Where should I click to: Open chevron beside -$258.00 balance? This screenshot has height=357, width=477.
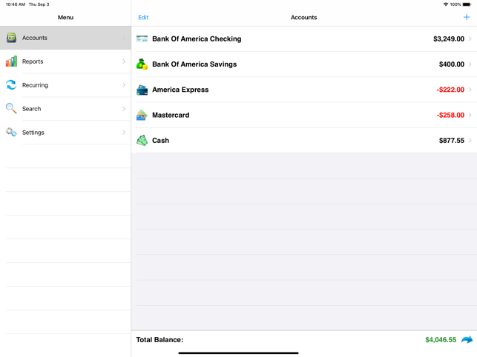[470, 115]
